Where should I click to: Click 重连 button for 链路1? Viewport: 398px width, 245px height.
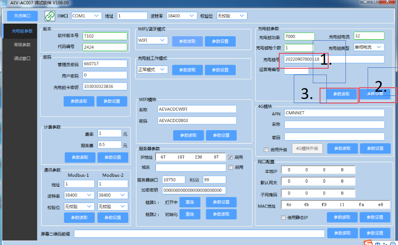(189, 202)
